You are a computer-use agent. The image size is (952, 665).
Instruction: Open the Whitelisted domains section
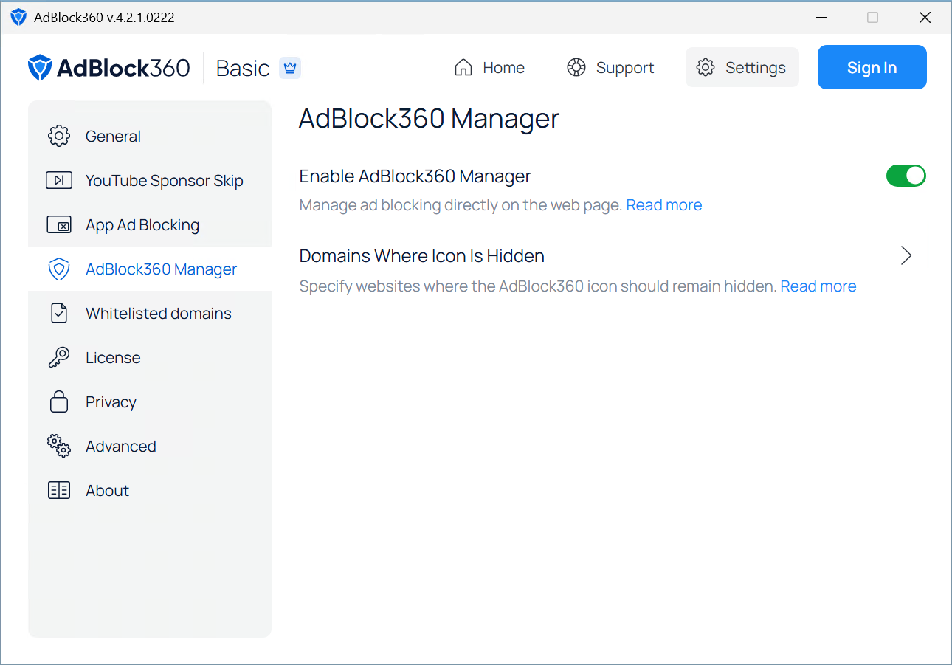pyautogui.click(x=150, y=313)
